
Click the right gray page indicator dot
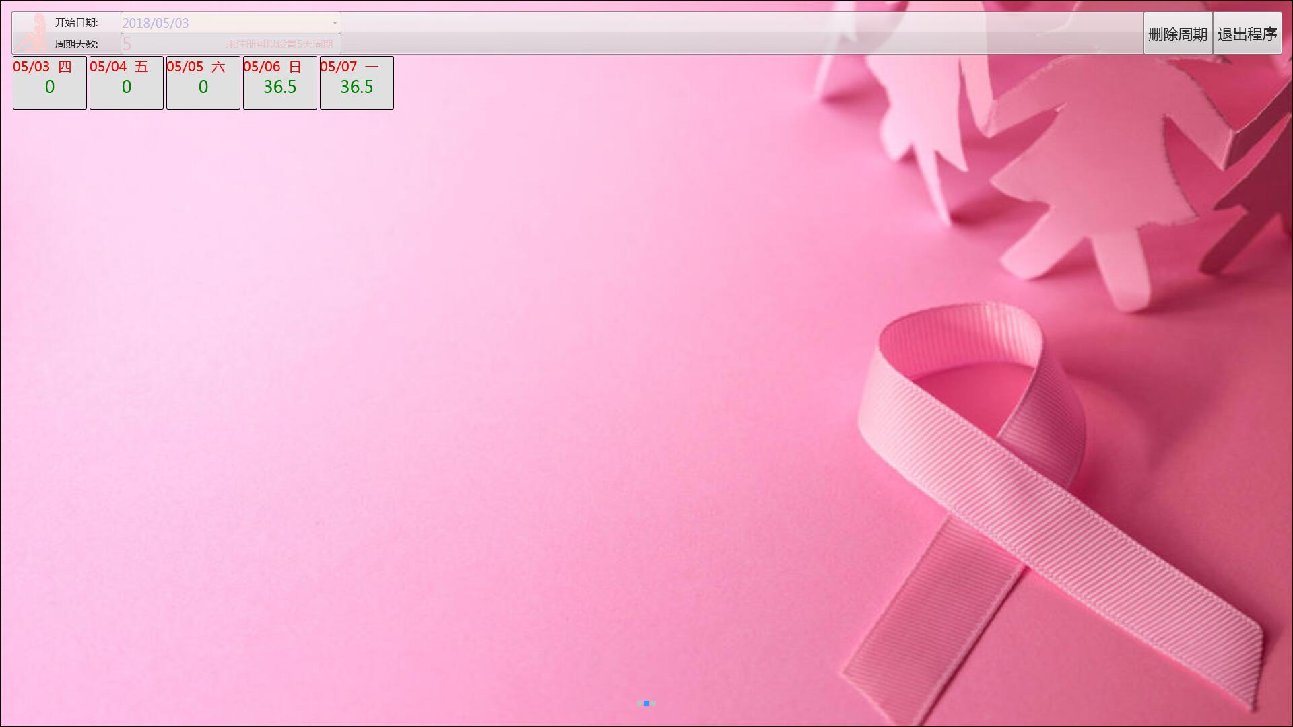[x=653, y=703]
